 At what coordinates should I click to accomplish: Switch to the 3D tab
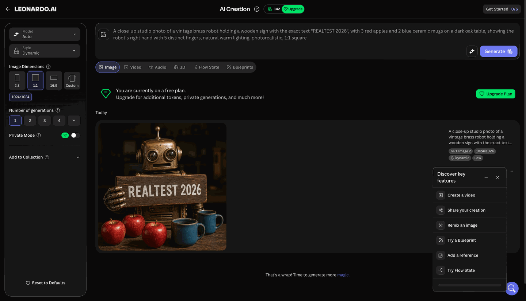(x=179, y=67)
